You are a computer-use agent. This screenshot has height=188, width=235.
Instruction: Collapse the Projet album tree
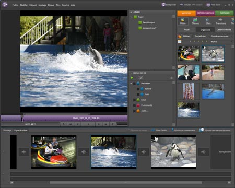131,17
